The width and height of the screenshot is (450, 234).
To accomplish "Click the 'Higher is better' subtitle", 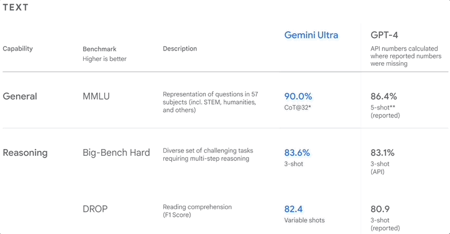I will (x=104, y=58).
